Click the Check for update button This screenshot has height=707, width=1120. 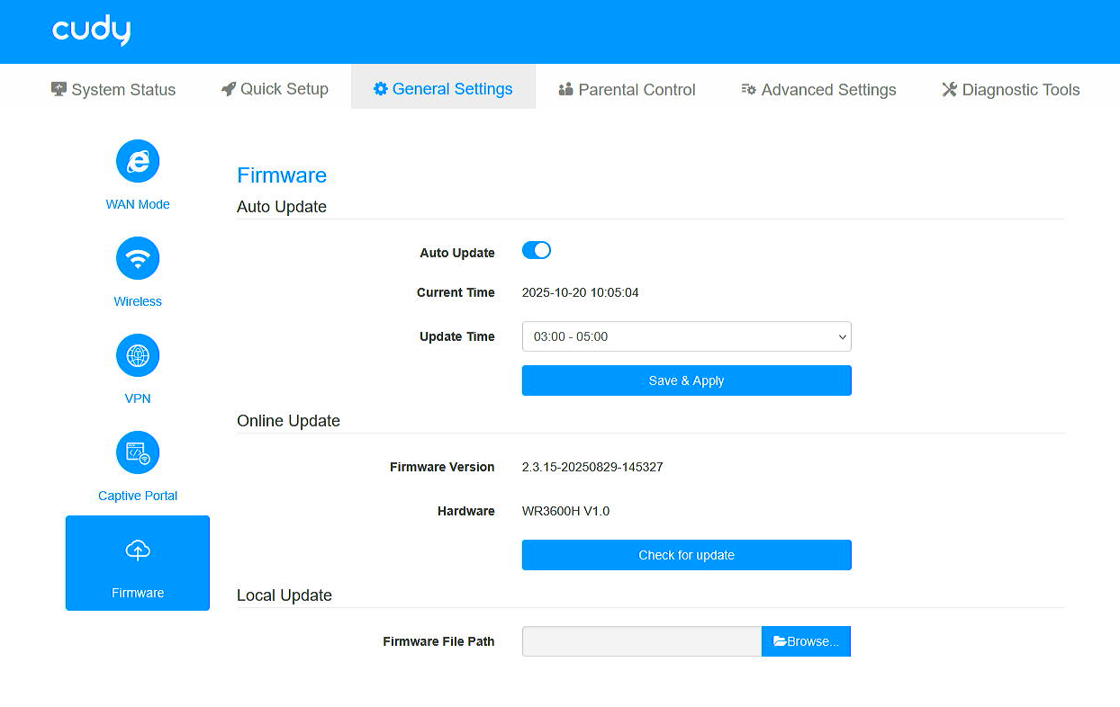pos(686,555)
